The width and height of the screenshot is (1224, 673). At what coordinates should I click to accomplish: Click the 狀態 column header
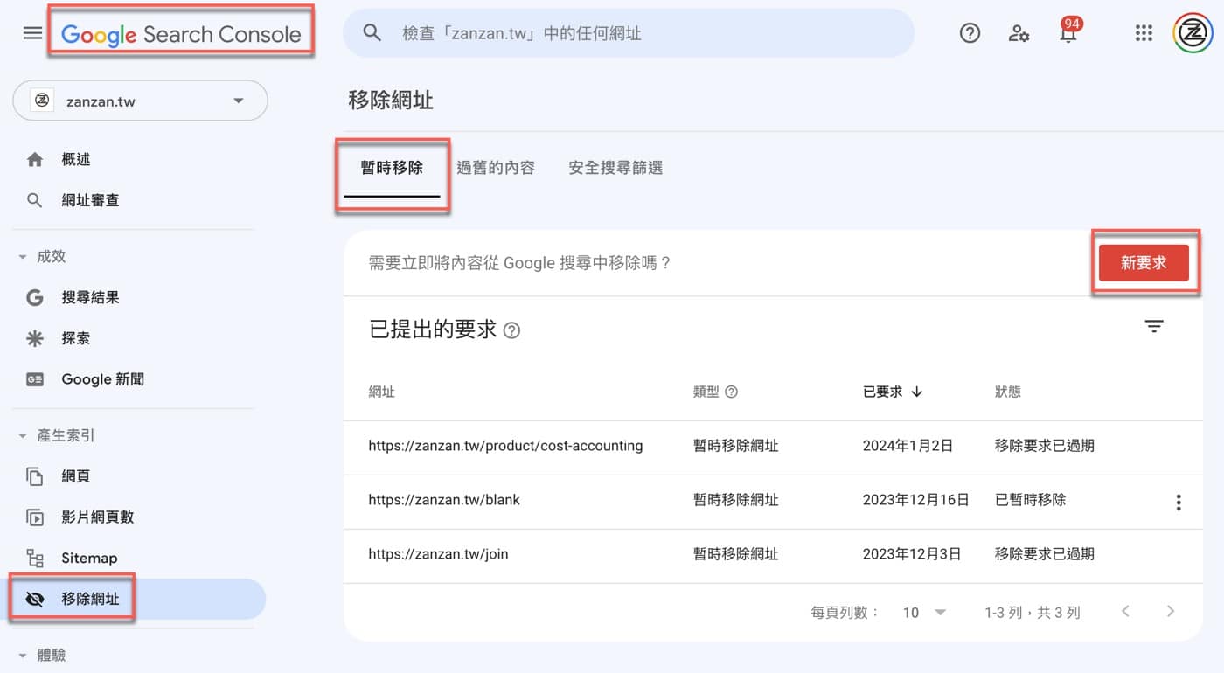[1008, 392]
